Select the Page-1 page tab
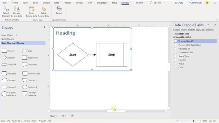The image size is (219, 123). 53,116
